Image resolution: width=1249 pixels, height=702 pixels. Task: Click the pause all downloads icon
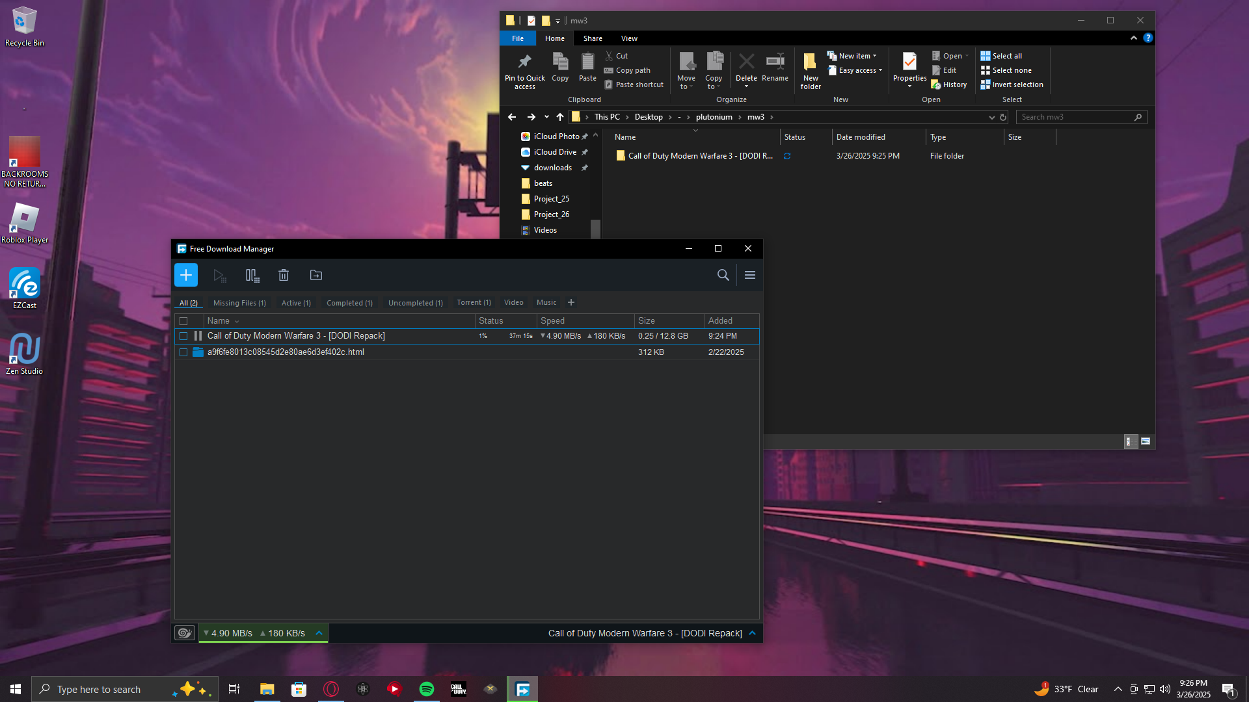pos(252,276)
